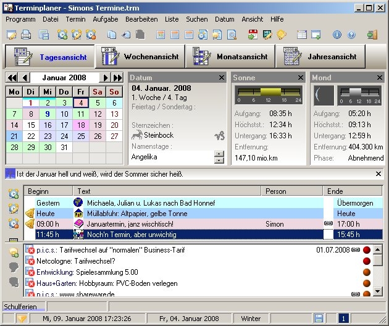Image resolution: width=389 pixels, height=326 pixels.
Task: Toggle red X checkbox for Entwicklung Spielesammlung
Action: click(31, 272)
